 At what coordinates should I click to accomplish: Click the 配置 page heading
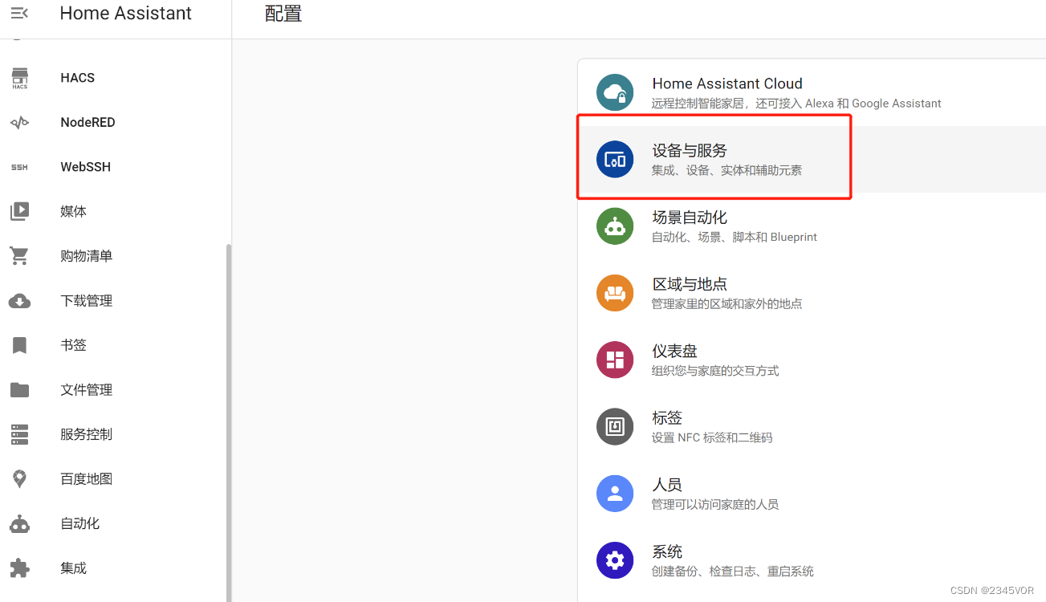(x=283, y=14)
